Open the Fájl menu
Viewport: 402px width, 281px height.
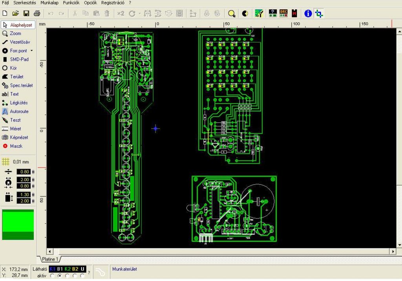[x=5, y=3]
